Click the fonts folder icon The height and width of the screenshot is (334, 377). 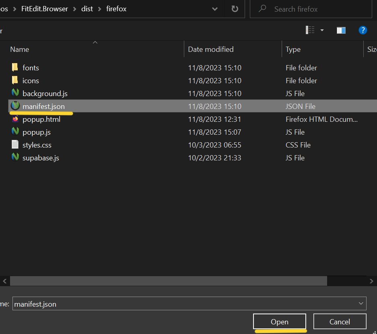(15, 68)
